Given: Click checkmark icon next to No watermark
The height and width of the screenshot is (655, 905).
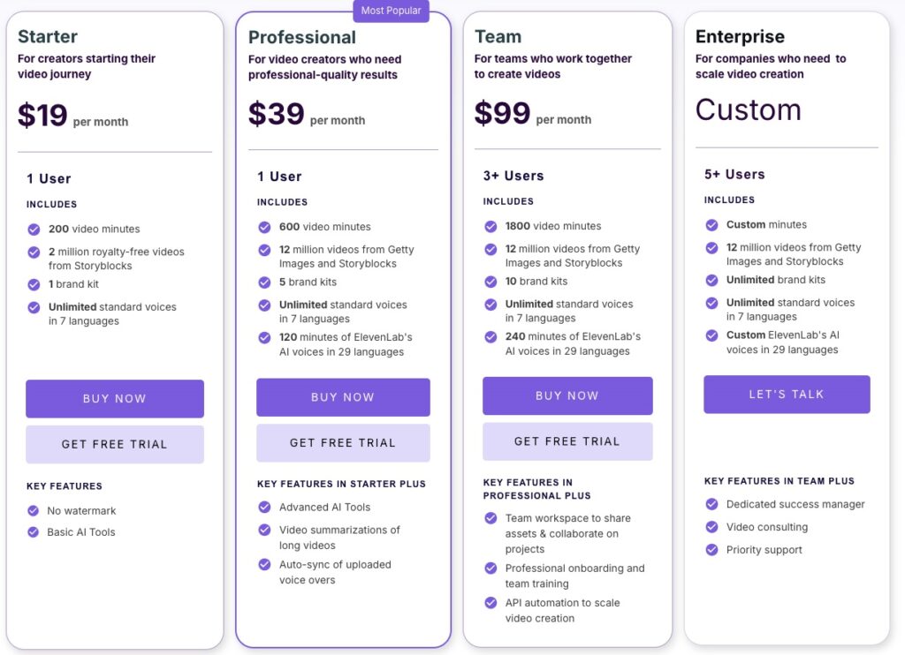Looking at the screenshot, I should (34, 510).
